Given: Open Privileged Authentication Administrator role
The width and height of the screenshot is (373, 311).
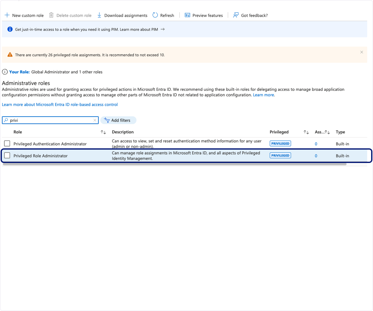Looking at the screenshot, I should 50,144.
